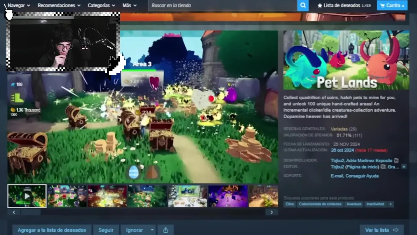417x235 pixels.
Task: Open the Pet Lands header image
Action: pos(346,60)
